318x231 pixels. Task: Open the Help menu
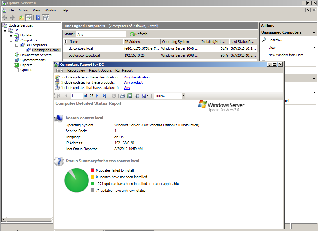[64, 10]
